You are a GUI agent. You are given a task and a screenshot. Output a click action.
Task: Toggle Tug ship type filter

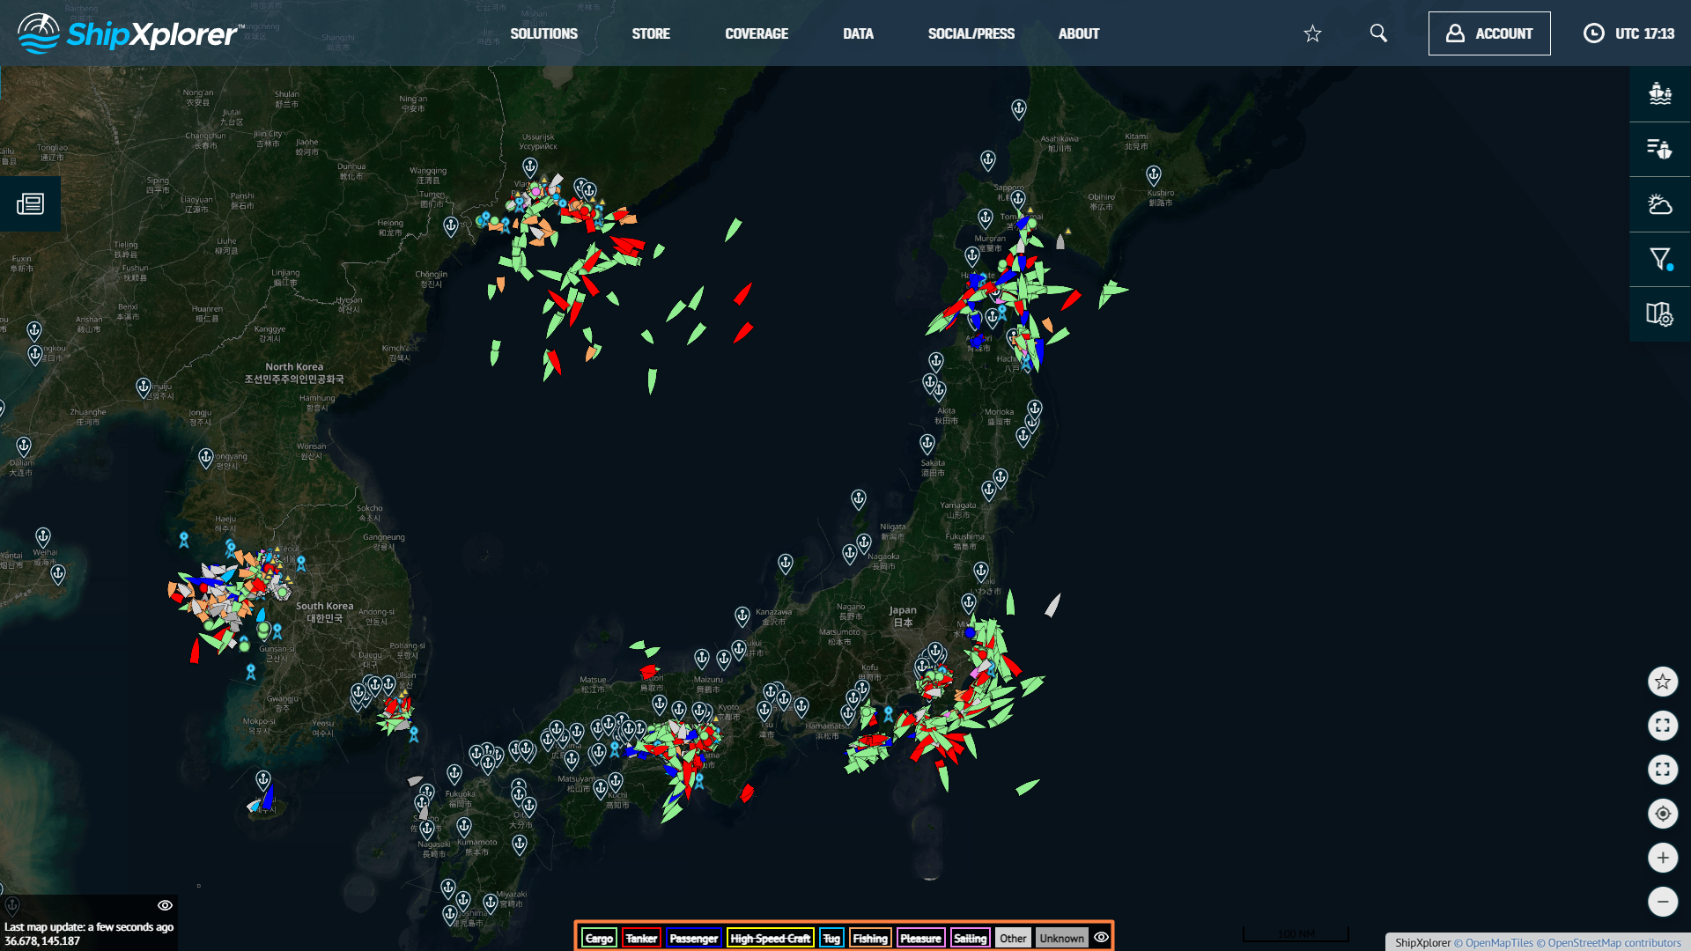point(831,938)
